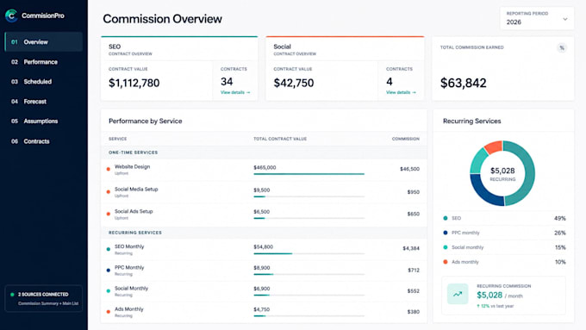Click the Ads Monthly orange bullet
Screen dimensions: 586x330
tap(109, 312)
